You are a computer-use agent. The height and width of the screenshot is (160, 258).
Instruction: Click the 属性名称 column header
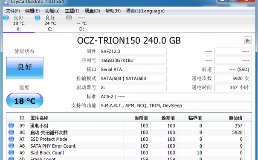point(75,118)
